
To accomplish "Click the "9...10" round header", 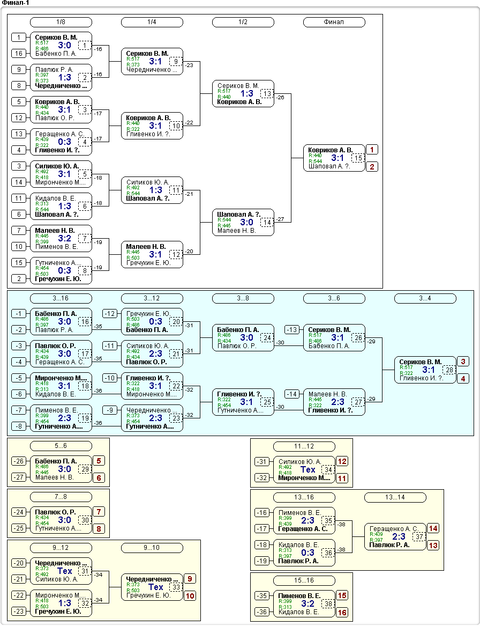I will tap(152, 548).
